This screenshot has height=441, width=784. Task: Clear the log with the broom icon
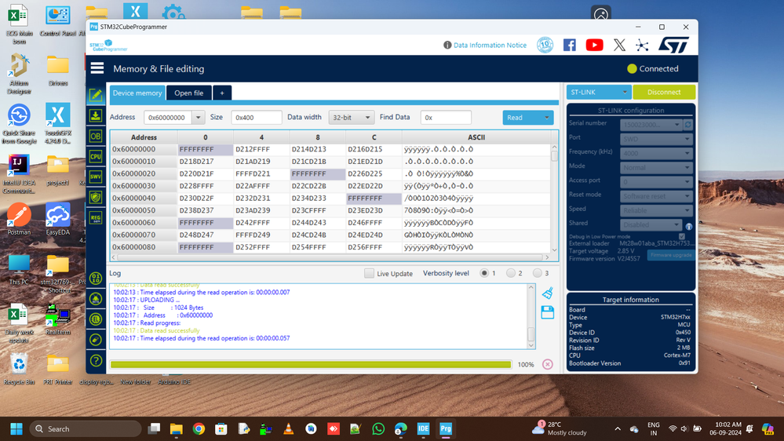coord(548,293)
